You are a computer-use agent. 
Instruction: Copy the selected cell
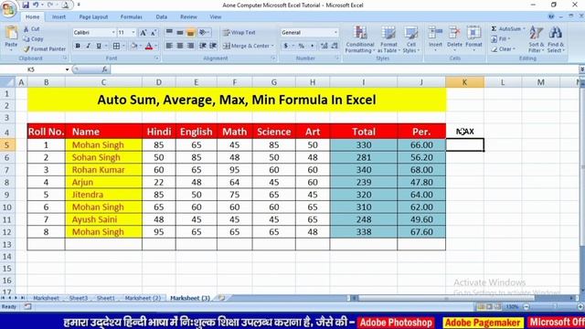click(33, 38)
